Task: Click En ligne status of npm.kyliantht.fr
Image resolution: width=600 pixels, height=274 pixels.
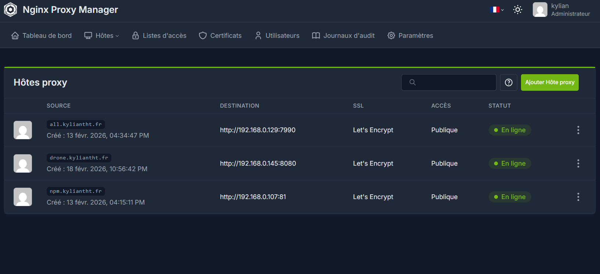Action: tap(510, 197)
